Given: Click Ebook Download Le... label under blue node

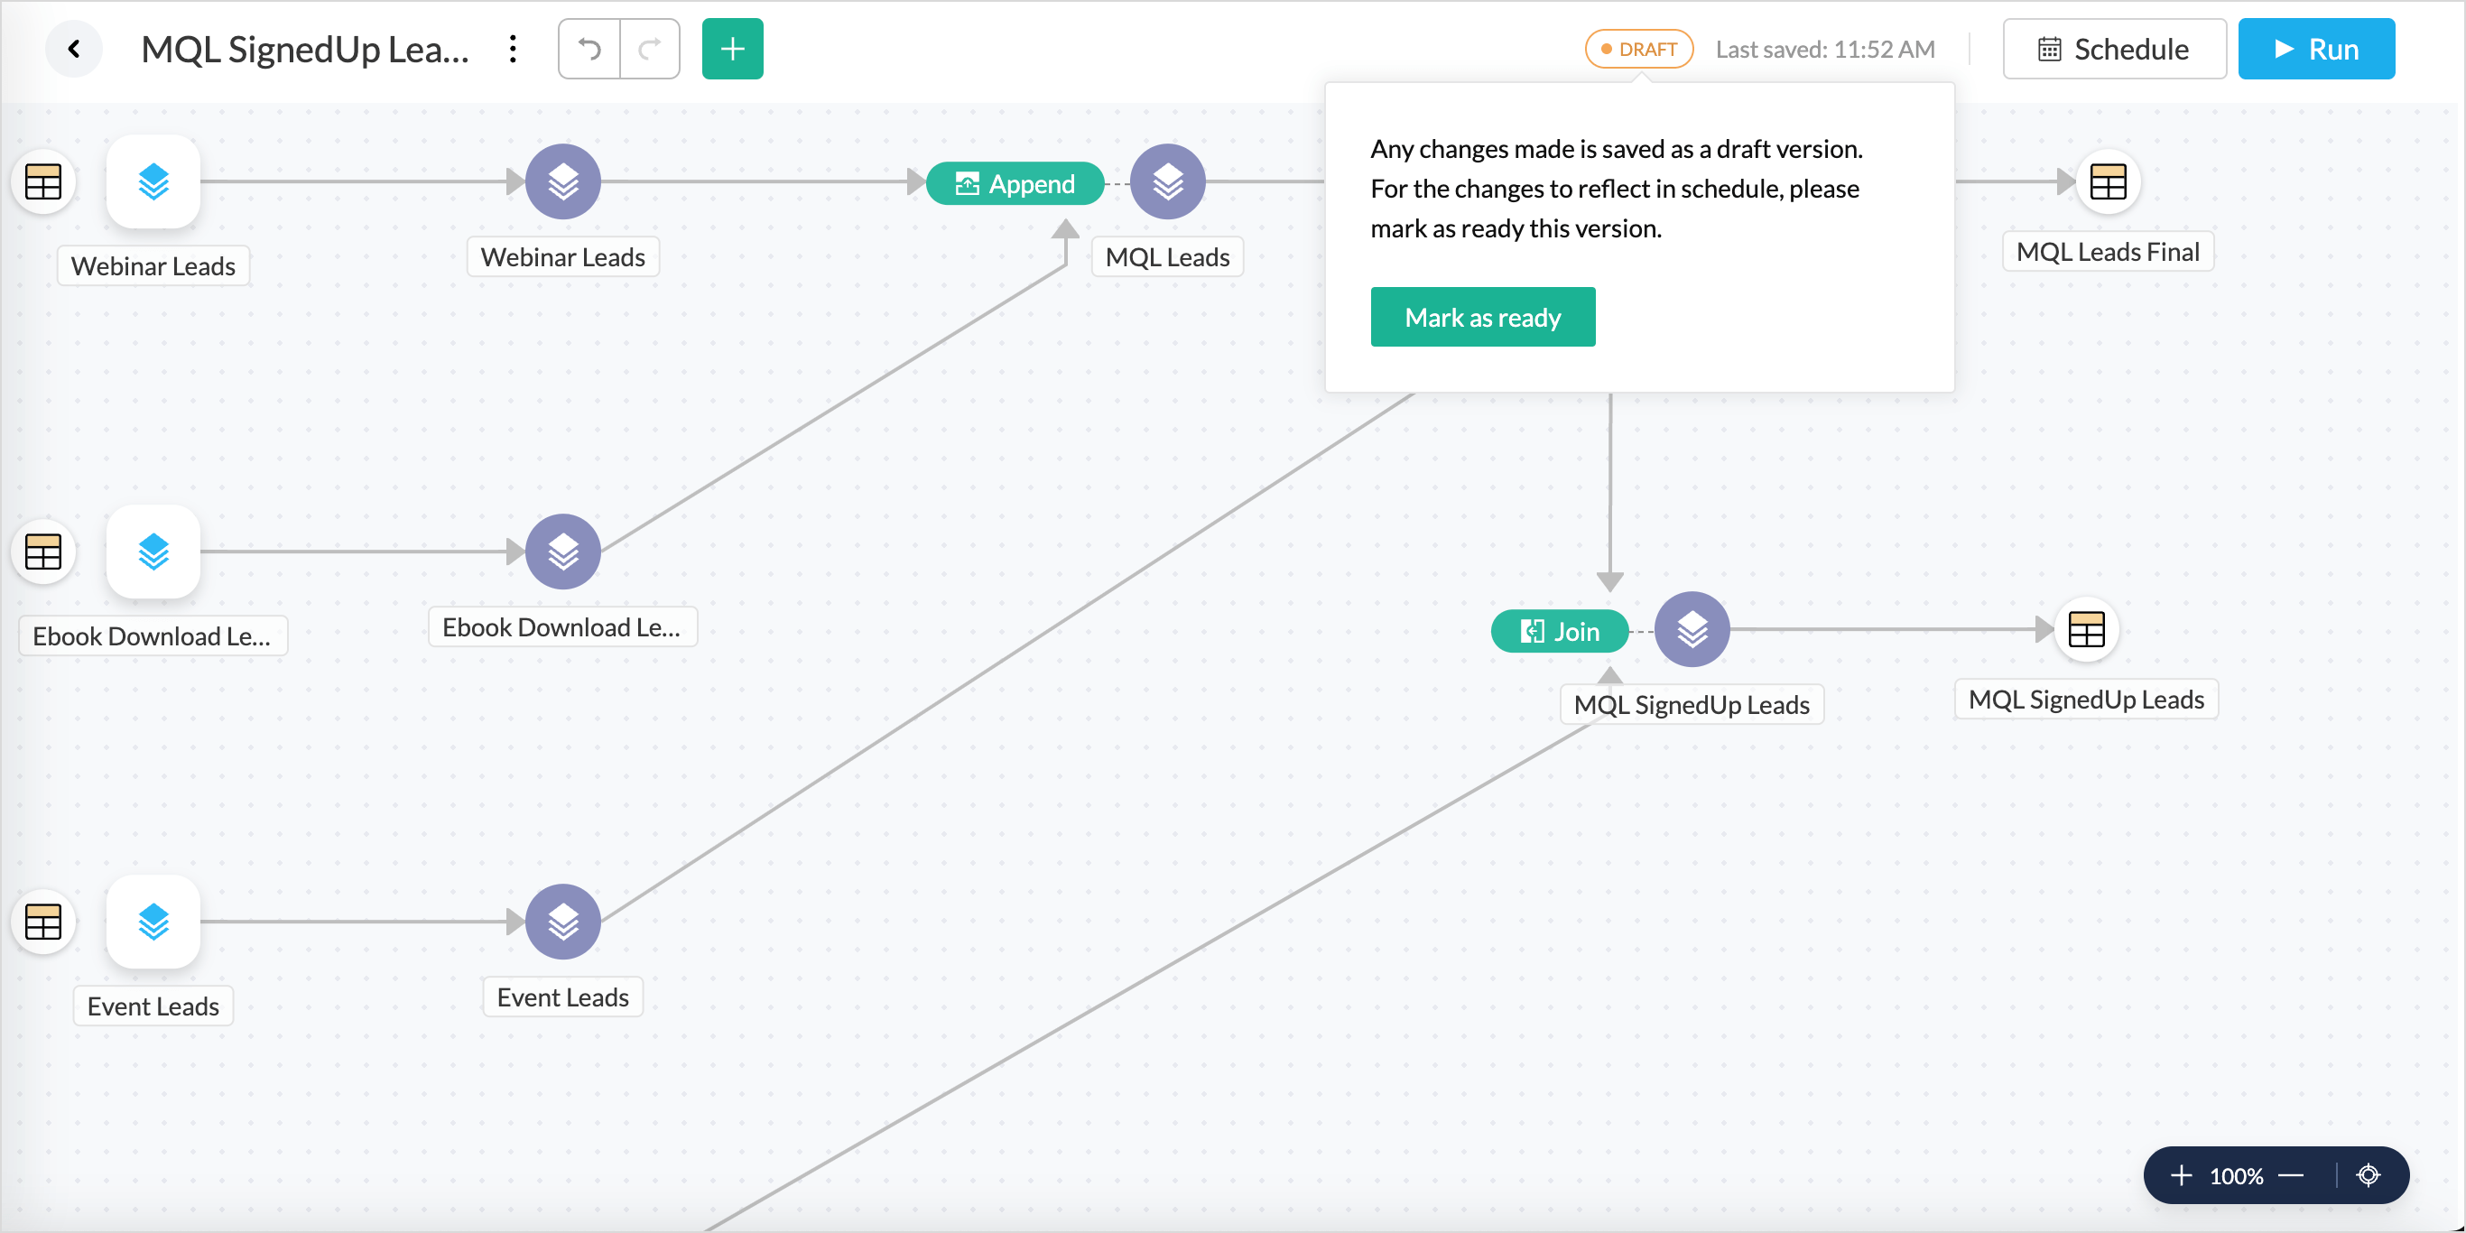Looking at the screenshot, I should [153, 635].
